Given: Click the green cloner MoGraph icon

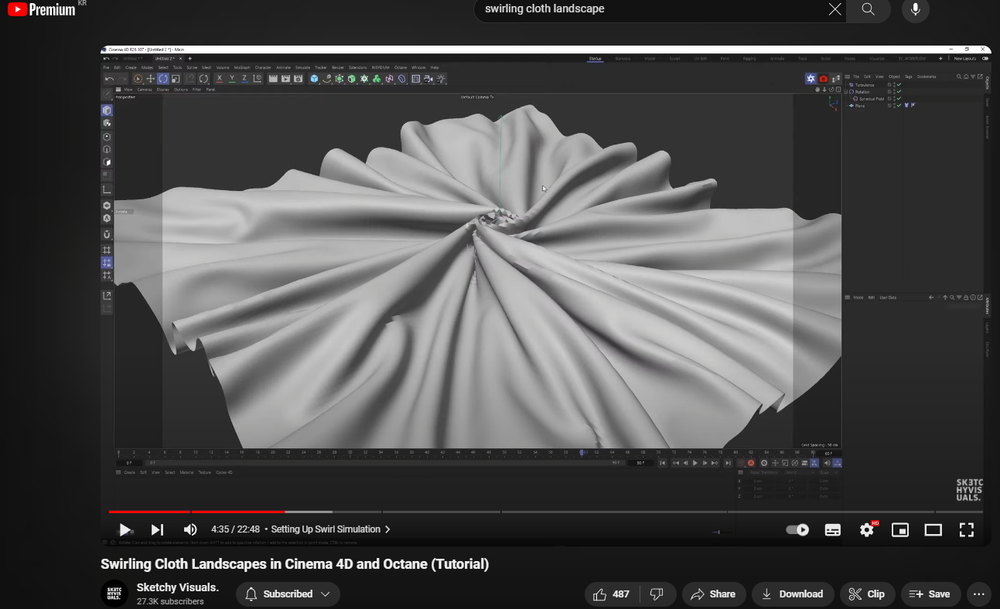Looking at the screenshot, I should pyautogui.click(x=377, y=79).
